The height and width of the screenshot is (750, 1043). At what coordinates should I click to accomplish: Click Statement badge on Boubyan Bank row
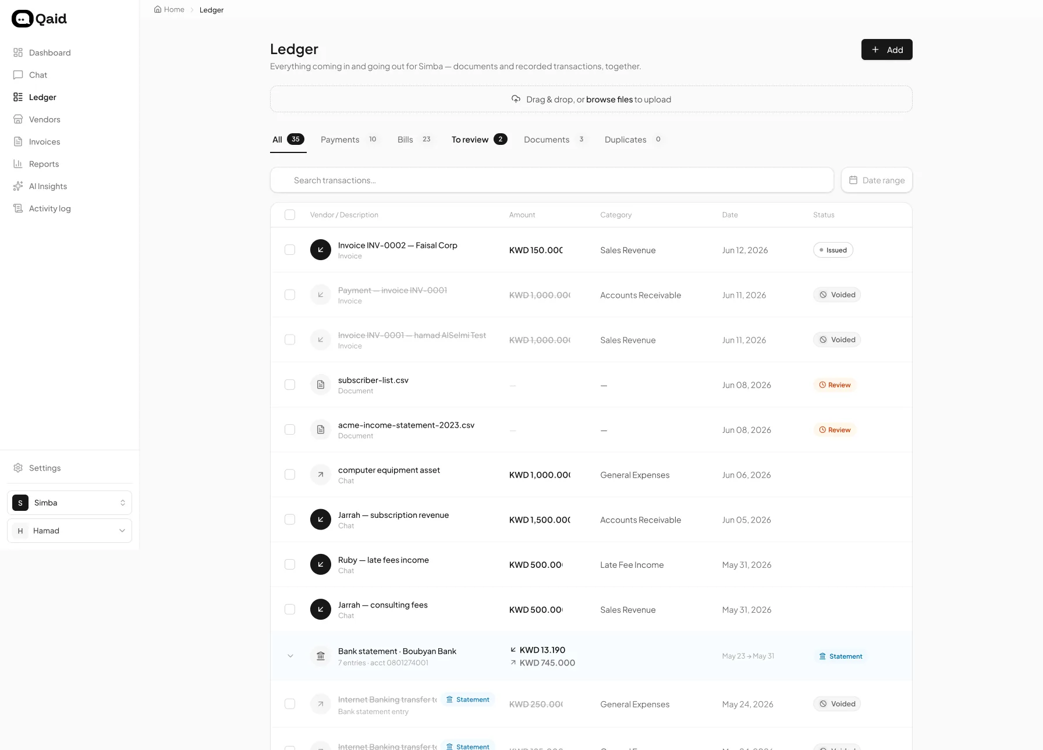tap(840, 656)
